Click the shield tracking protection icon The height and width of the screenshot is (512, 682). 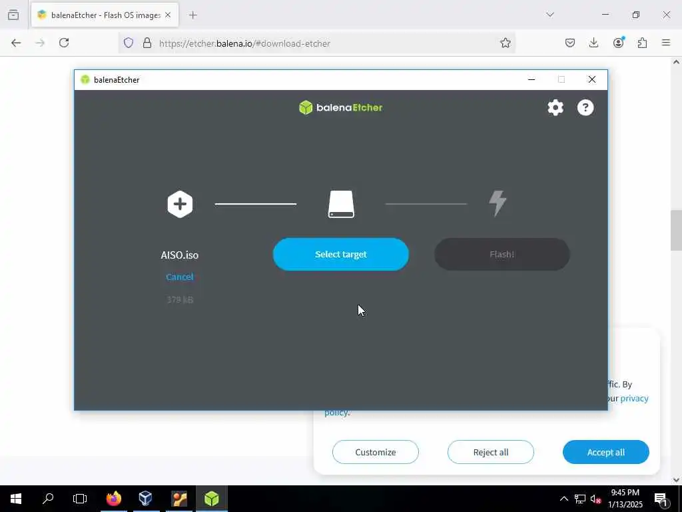point(129,43)
